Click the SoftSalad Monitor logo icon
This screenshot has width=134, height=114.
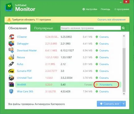[9, 7]
